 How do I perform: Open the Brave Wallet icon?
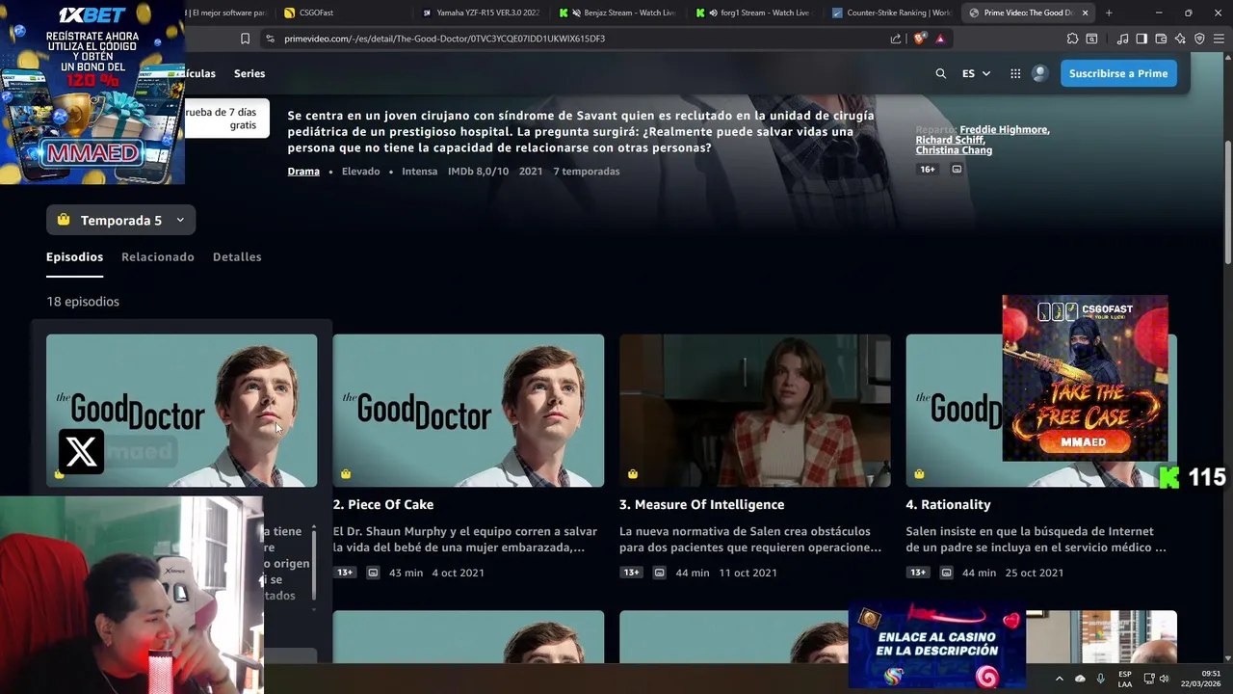point(1161,39)
